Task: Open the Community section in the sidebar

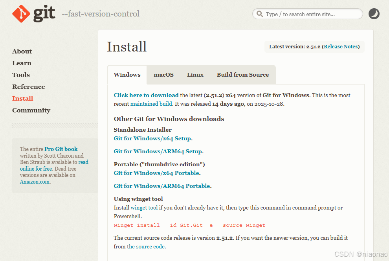Action: tap(31, 110)
